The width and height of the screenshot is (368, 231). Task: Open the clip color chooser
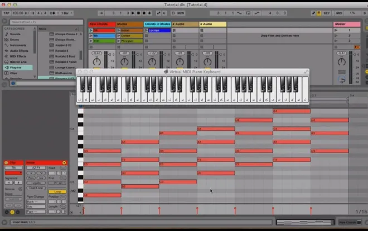tap(13, 173)
